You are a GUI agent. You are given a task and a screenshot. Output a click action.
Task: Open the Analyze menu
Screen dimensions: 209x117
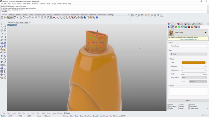coord(54,4)
